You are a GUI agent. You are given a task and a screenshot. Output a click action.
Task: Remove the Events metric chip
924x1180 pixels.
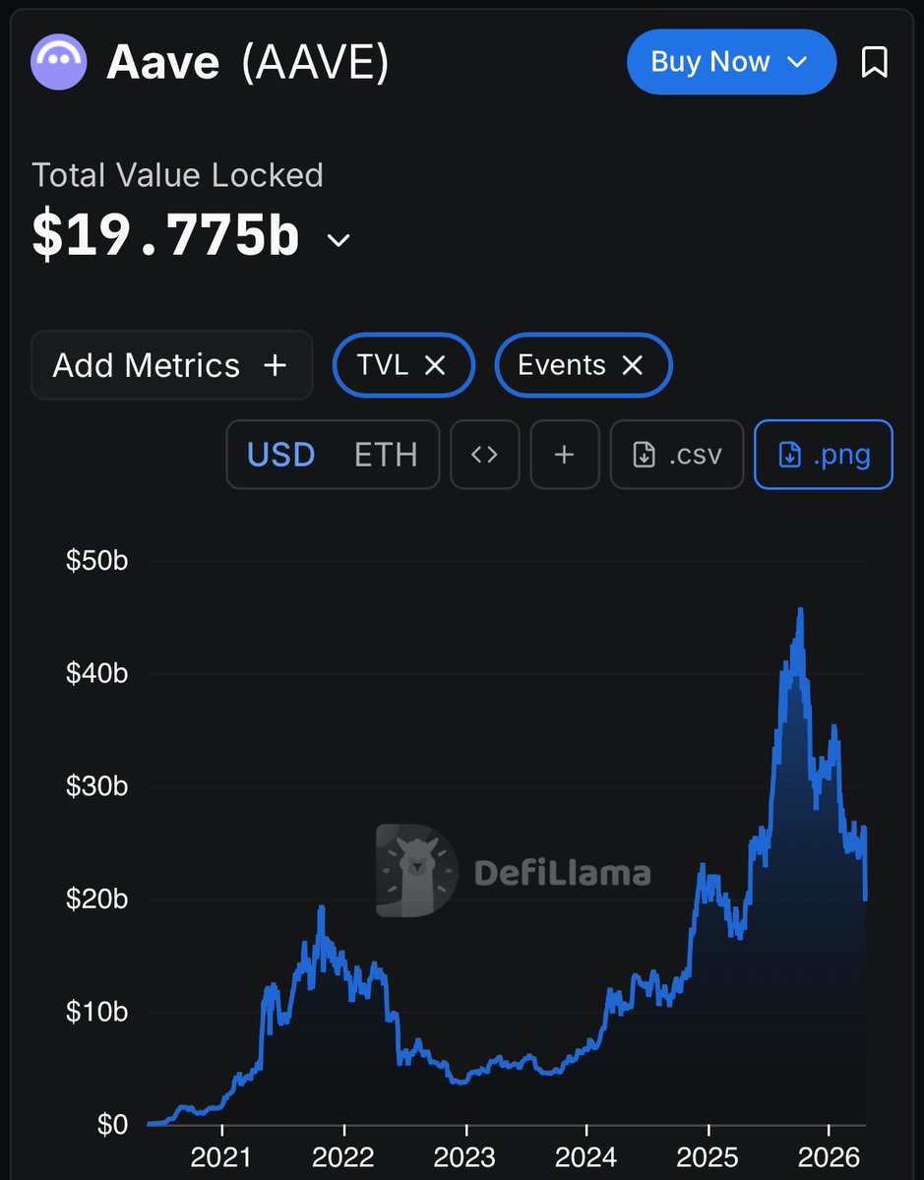(633, 366)
